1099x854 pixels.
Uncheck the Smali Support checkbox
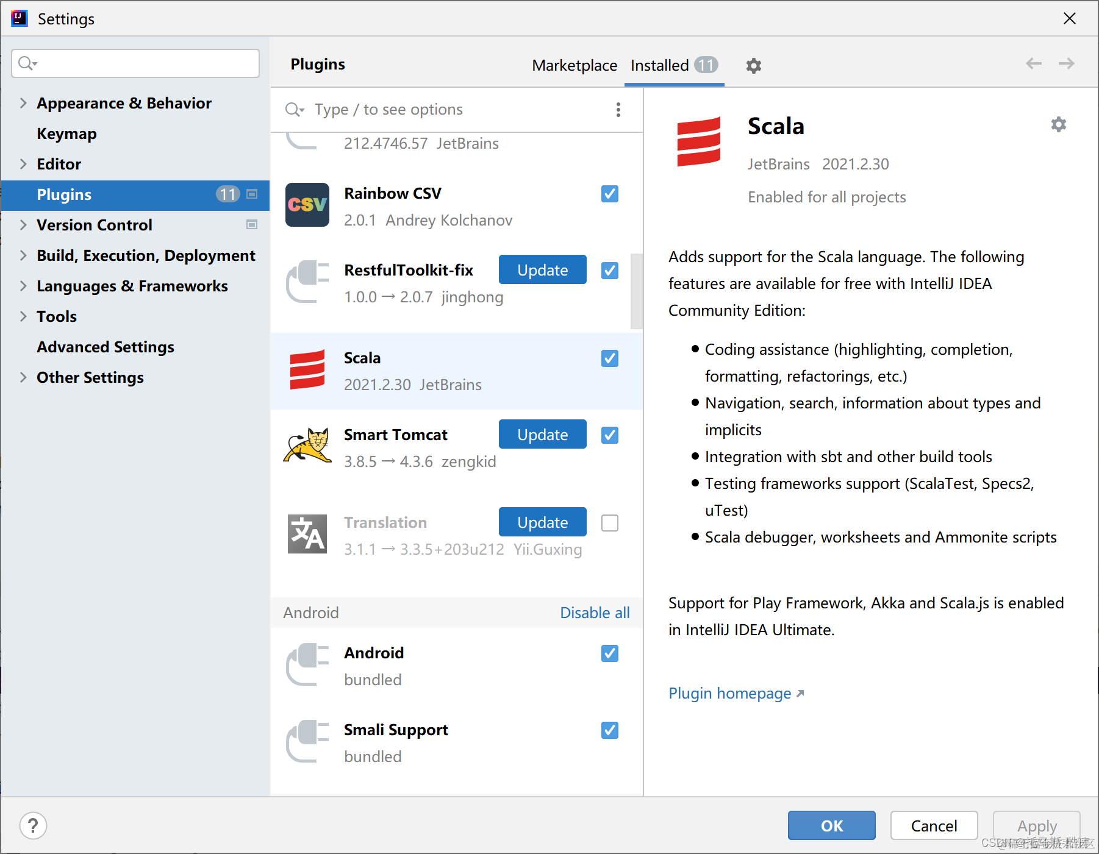coord(610,730)
